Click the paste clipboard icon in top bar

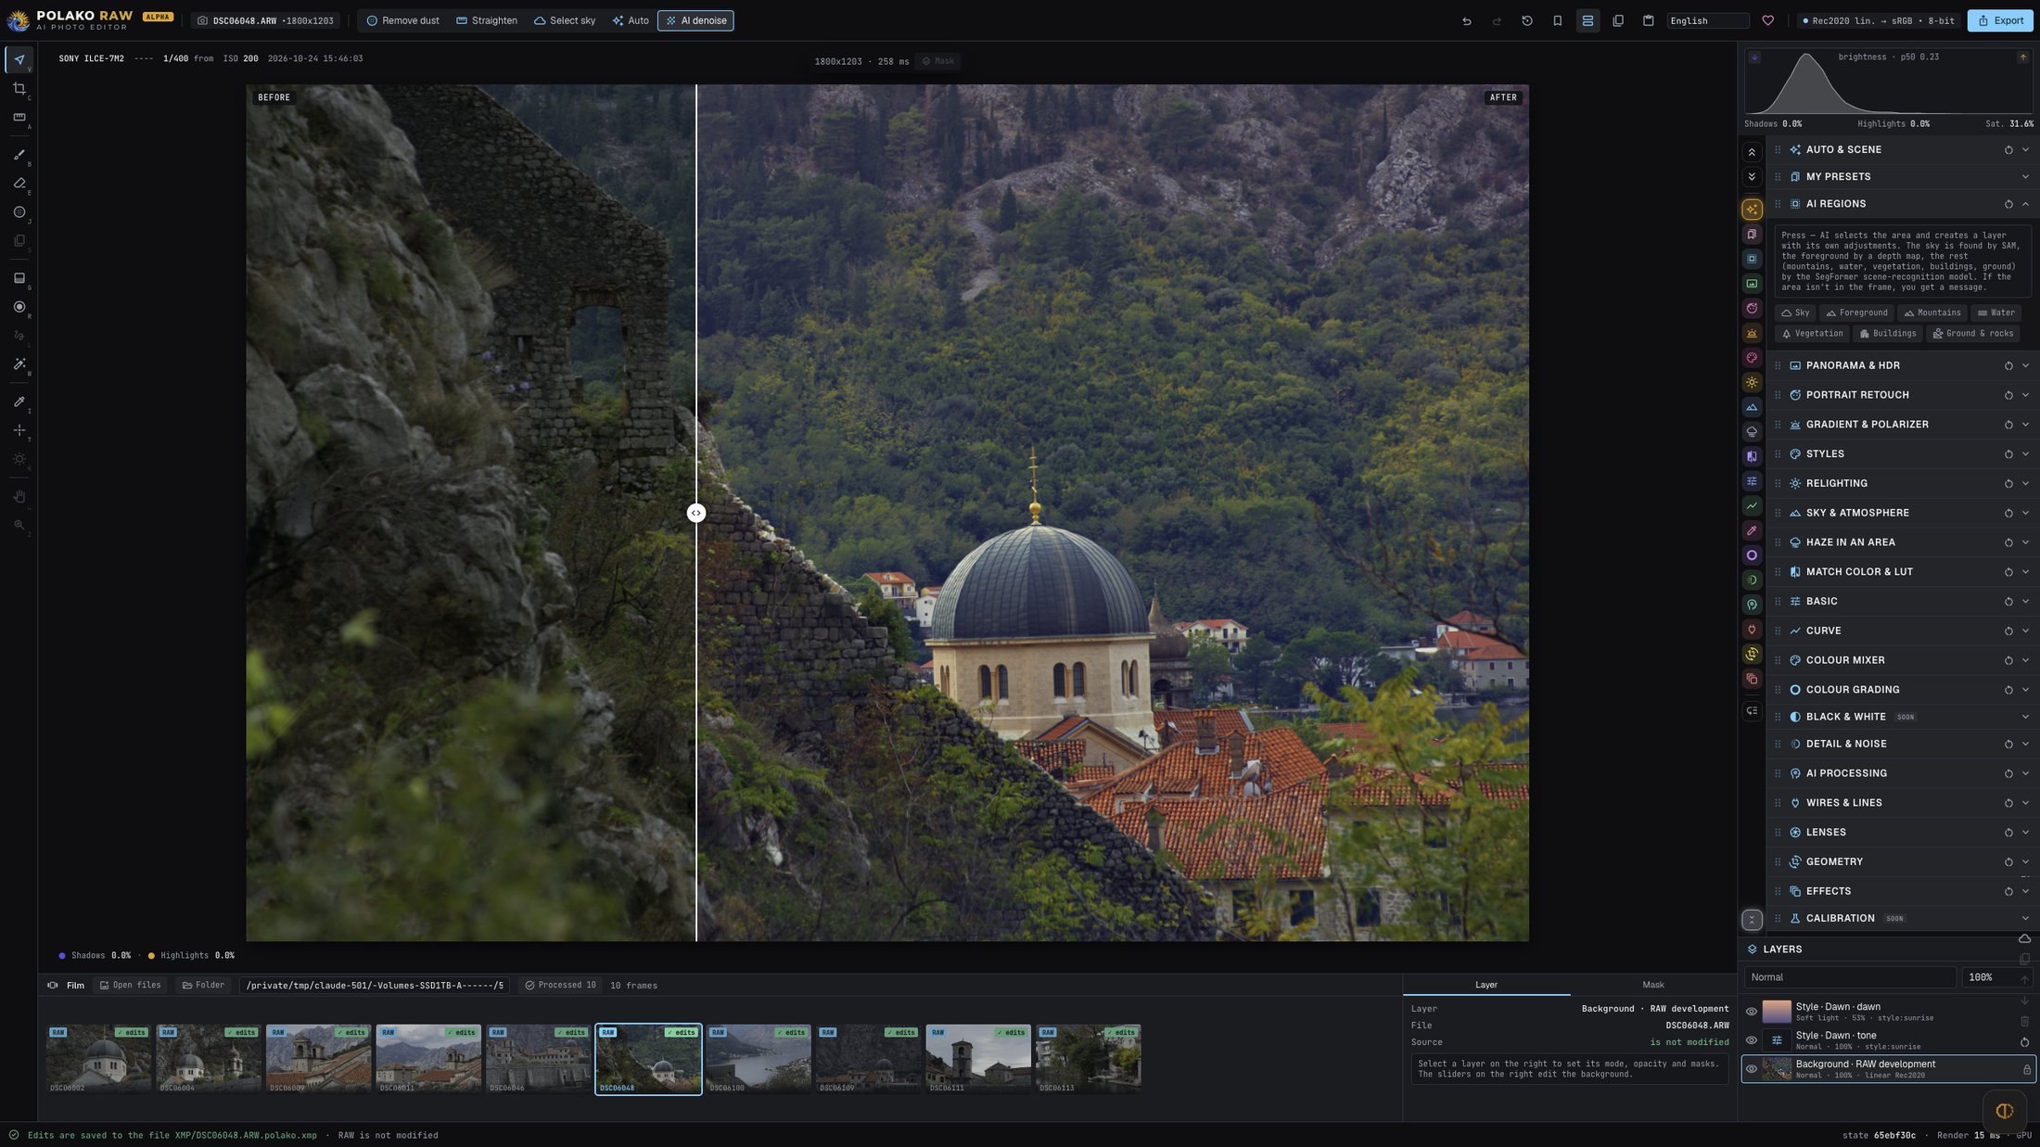pos(1648,20)
